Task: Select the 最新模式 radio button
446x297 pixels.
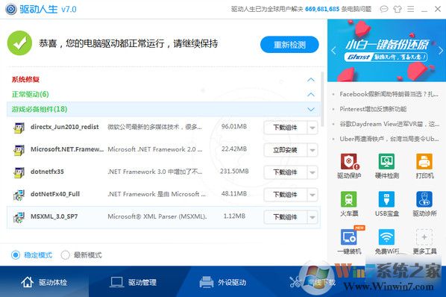Action: click(65, 254)
